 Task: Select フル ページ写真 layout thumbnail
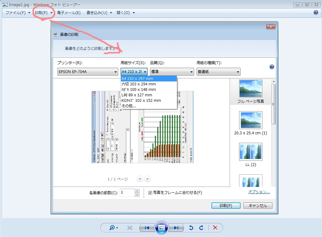pos(251,91)
